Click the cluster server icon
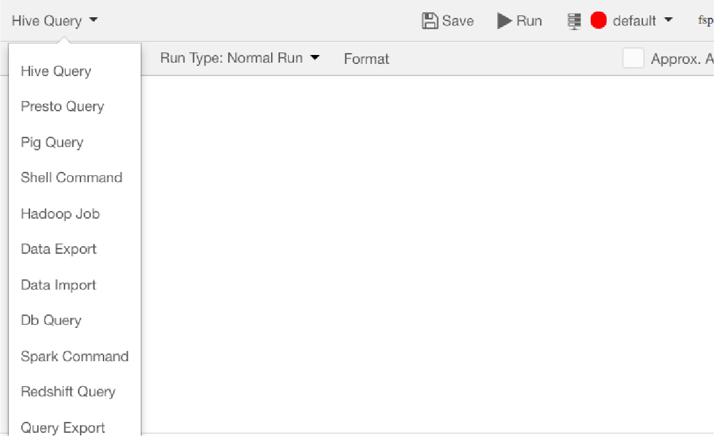 [x=574, y=21]
